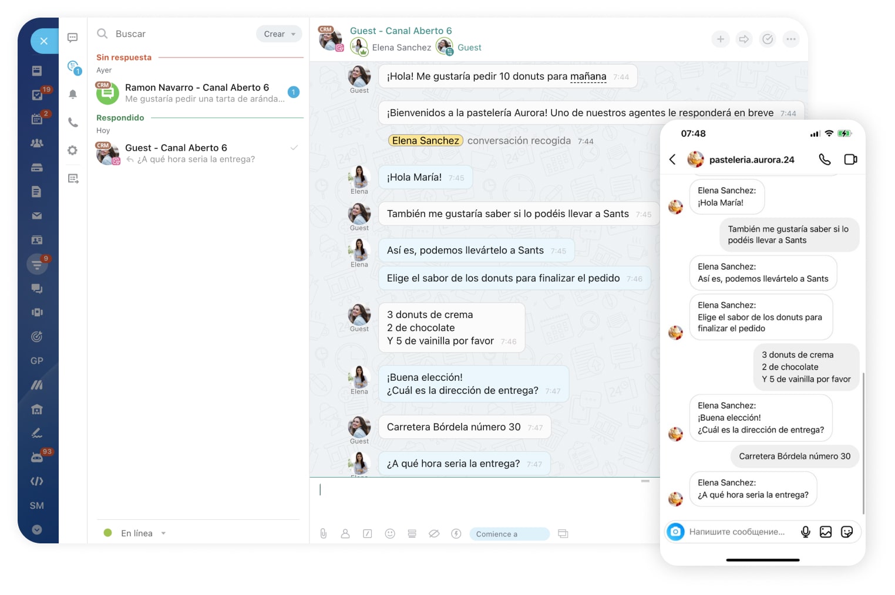
Task: Click the Buscar search field
Action: coord(176,34)
